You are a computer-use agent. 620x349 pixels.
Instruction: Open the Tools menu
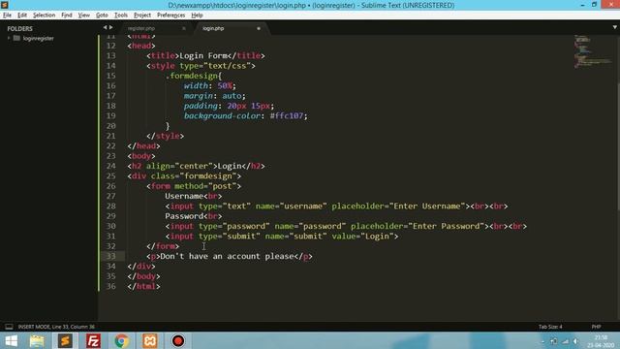121,16
